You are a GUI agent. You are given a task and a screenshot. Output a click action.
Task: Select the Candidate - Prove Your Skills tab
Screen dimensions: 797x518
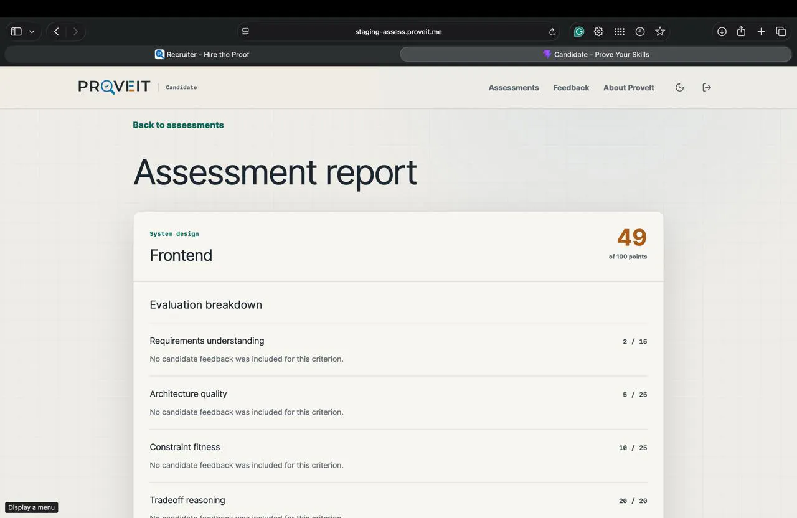tap(595, 54)
